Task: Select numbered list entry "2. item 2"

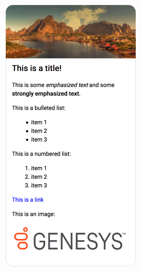Action: (x=36, y=177)
